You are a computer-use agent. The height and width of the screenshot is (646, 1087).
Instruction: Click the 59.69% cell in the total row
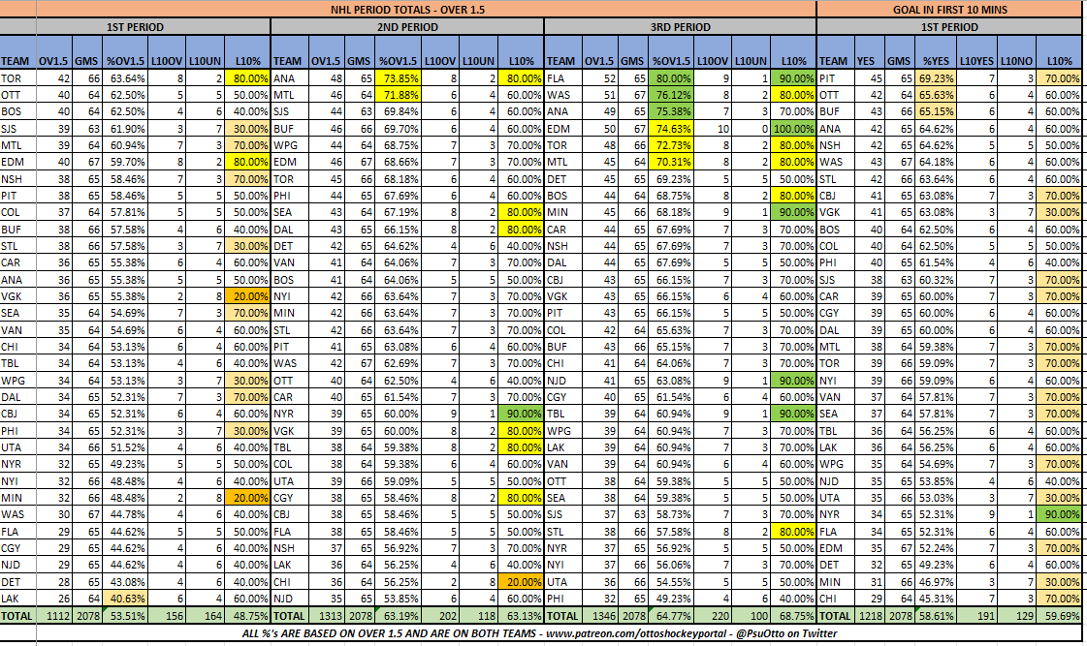(1059, 616)
